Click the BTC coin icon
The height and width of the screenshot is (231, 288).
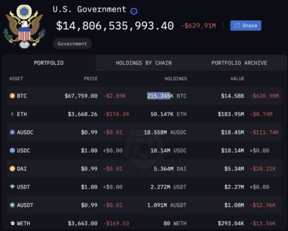[x=12, y=96]
